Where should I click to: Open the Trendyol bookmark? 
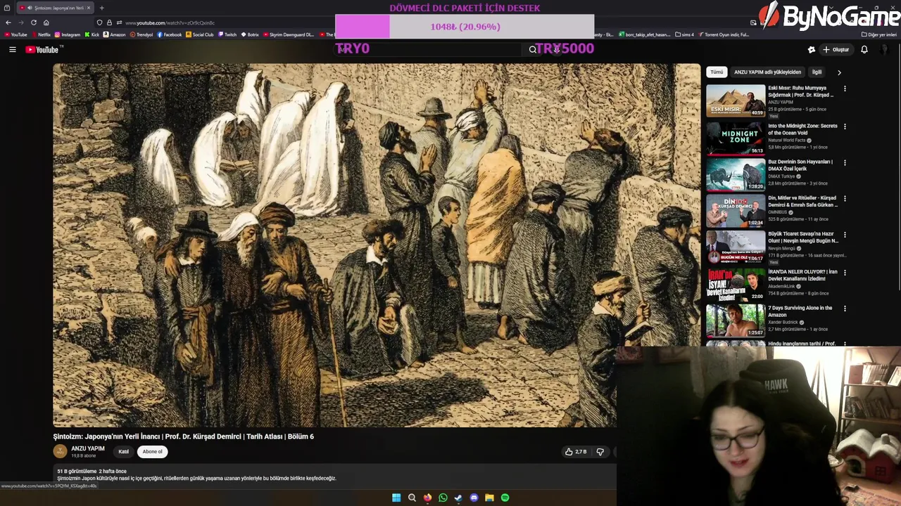[141, 34]
